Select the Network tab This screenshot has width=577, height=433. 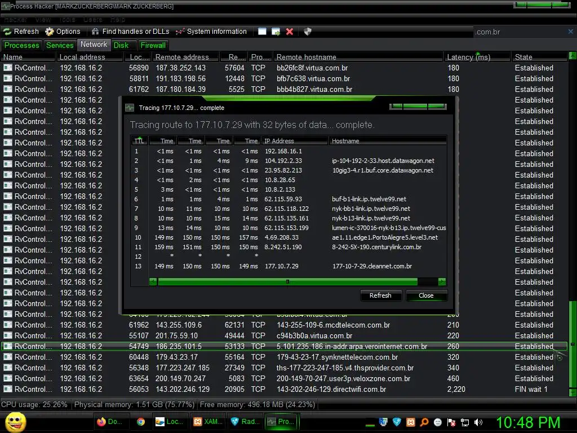click(x=94, y=45)
